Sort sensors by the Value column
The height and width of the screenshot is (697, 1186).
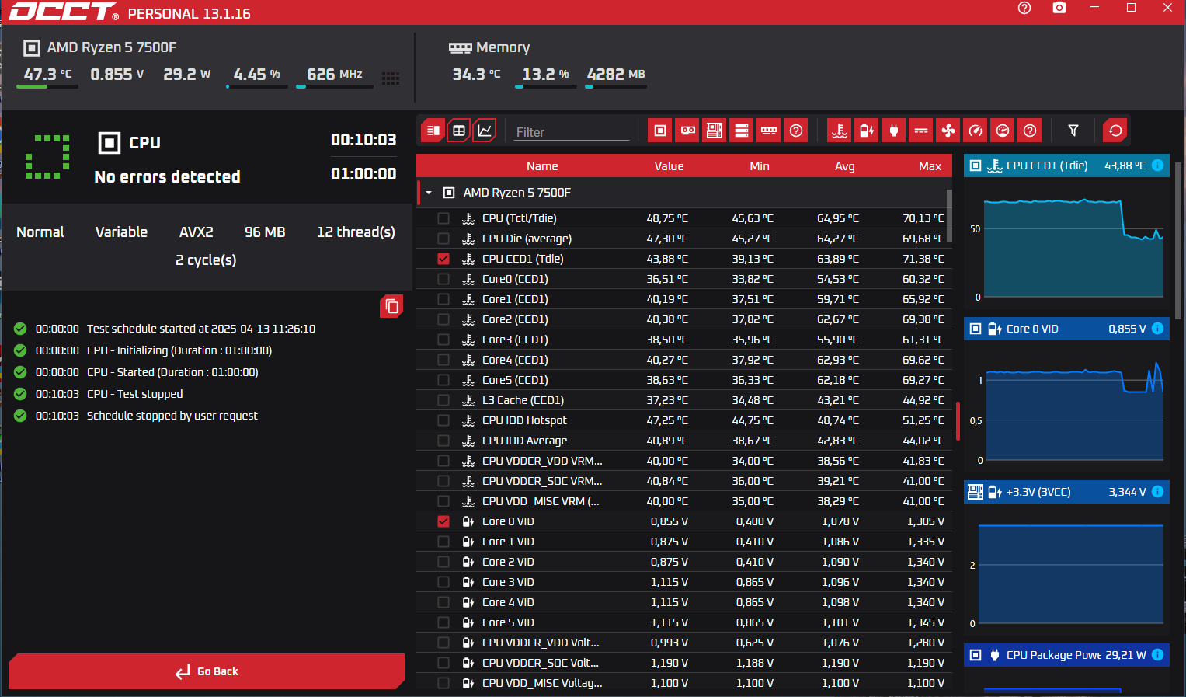pyautogui.click(x=669, y=166)
